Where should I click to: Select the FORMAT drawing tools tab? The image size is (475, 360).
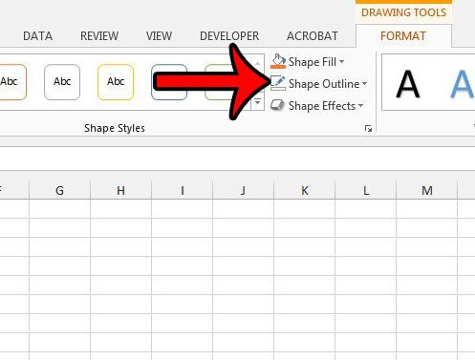(x=403, y=36)
